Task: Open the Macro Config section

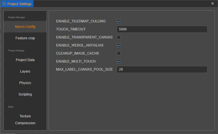Action: (25, 27)
